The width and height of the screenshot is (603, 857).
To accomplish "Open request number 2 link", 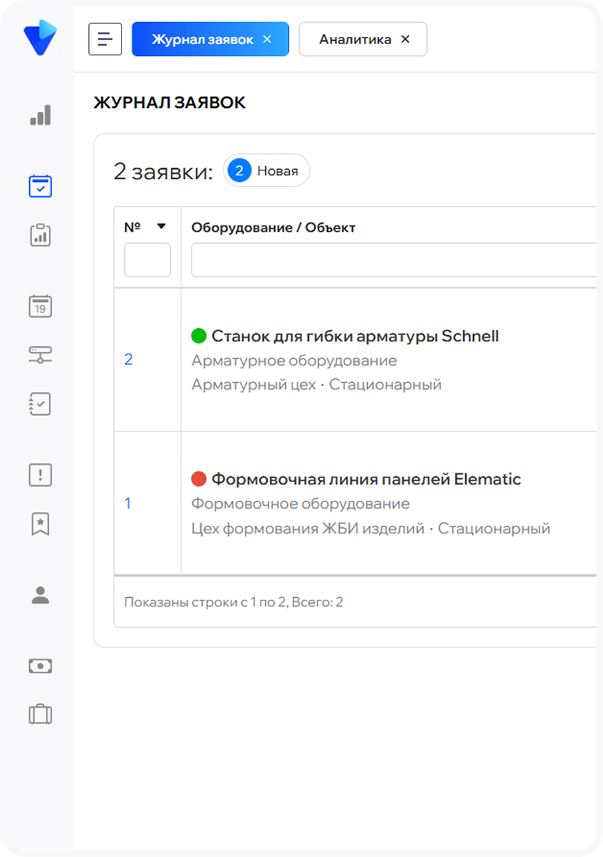I will click(x=129, y=359).
